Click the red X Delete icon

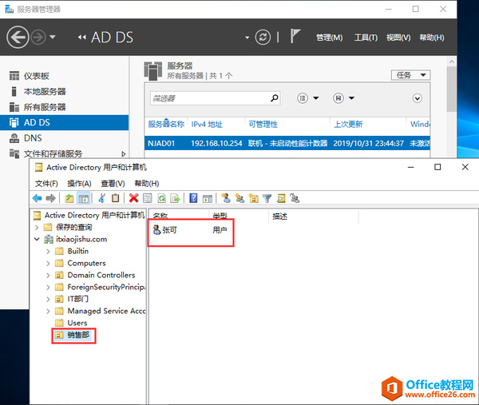133,198
